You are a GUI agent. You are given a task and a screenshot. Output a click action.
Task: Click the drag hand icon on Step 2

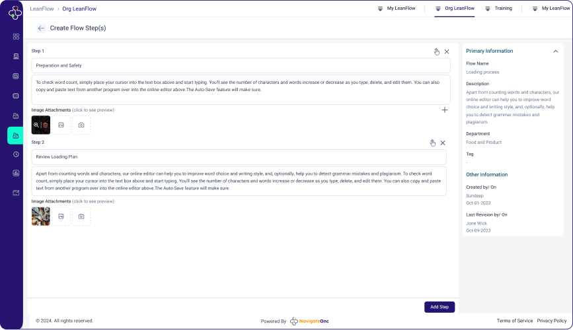point(432,143)
